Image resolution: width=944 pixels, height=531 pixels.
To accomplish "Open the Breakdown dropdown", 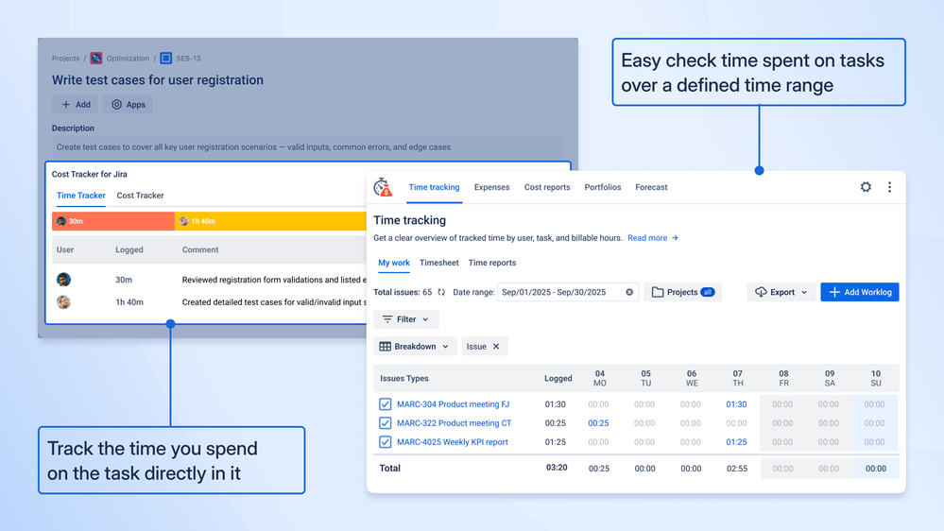I will [415, 346].
